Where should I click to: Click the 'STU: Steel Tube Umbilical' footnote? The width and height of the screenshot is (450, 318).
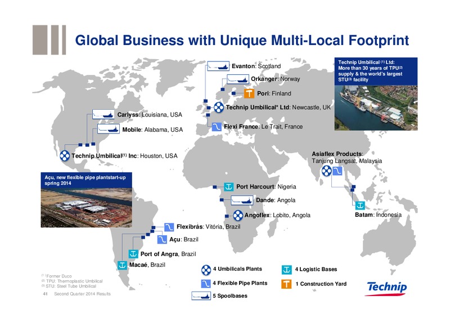[69, 286]
